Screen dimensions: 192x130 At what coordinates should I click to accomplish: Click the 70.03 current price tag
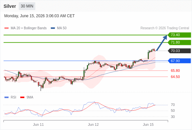179,51
